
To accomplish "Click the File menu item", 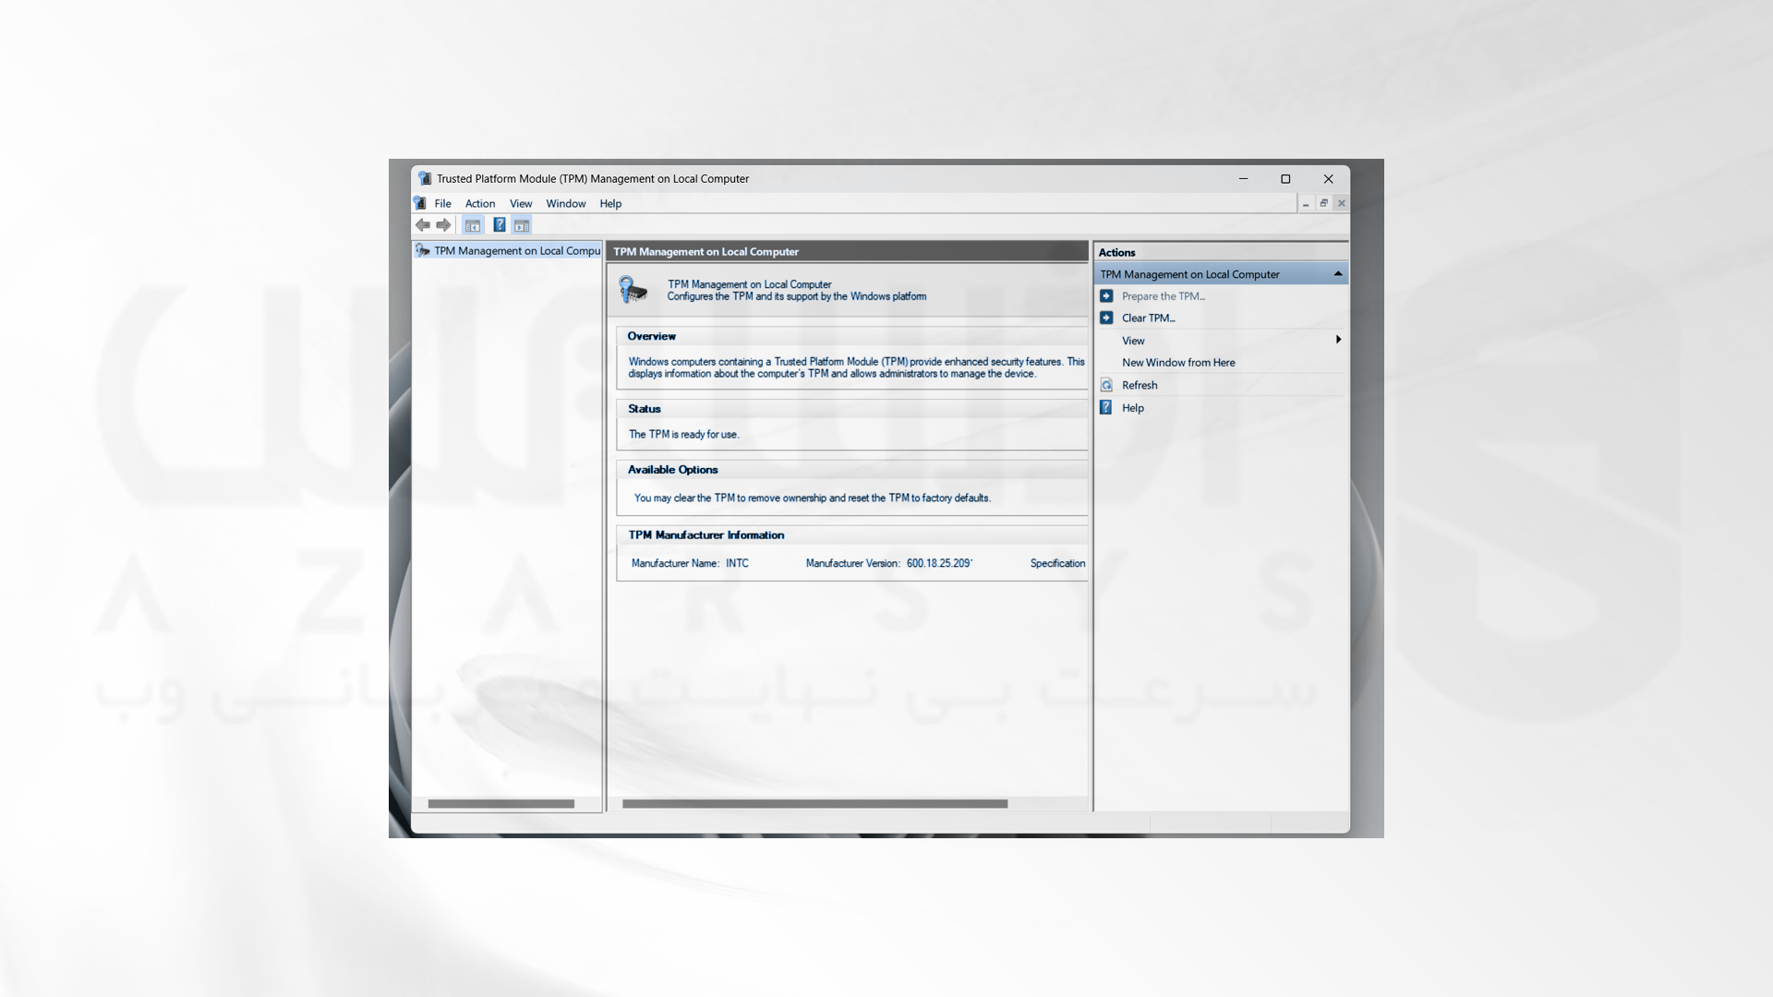I will (442, 203).
